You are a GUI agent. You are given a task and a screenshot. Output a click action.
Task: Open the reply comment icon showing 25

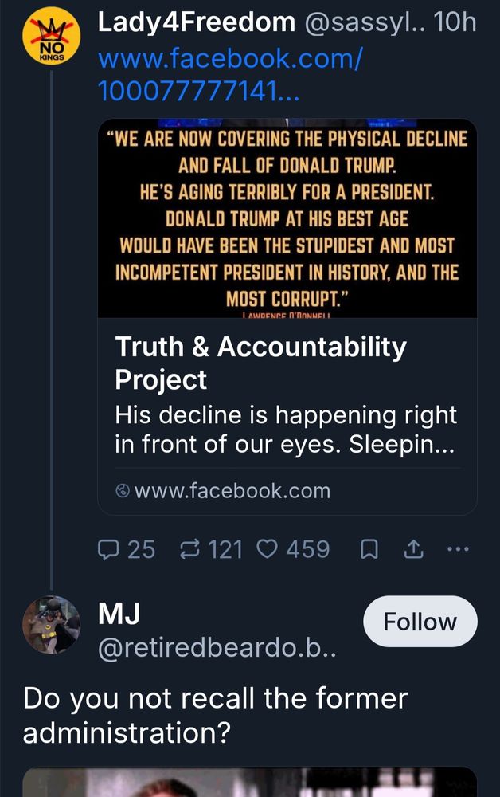coord(108,549)
